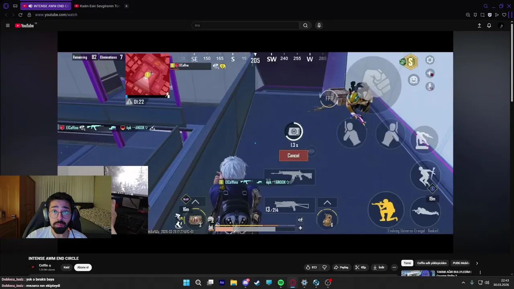Image resolution: width=514 pixels, height=289 pixels.
Task: Go forward in browser history
Action: click(x=13, y=15)
